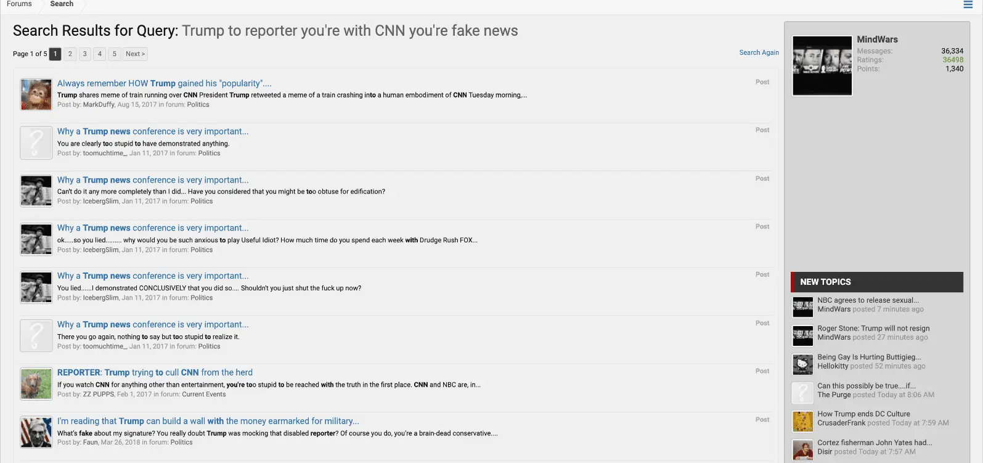
Task: Select current page 1 button
Action: click(55, 54)
